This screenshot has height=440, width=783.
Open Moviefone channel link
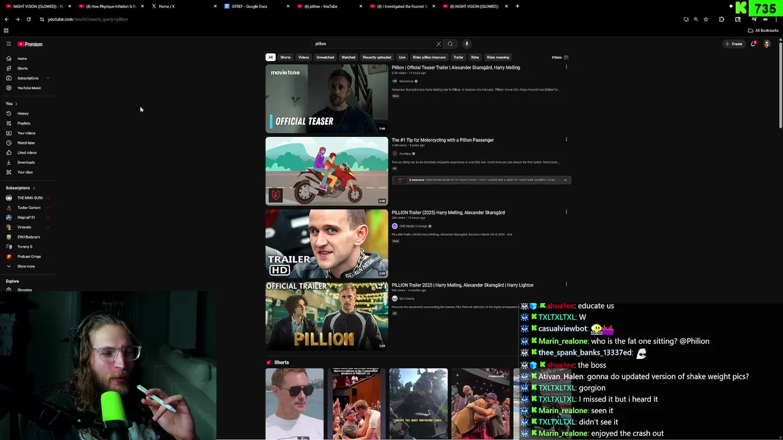click(x=406, y=81)
